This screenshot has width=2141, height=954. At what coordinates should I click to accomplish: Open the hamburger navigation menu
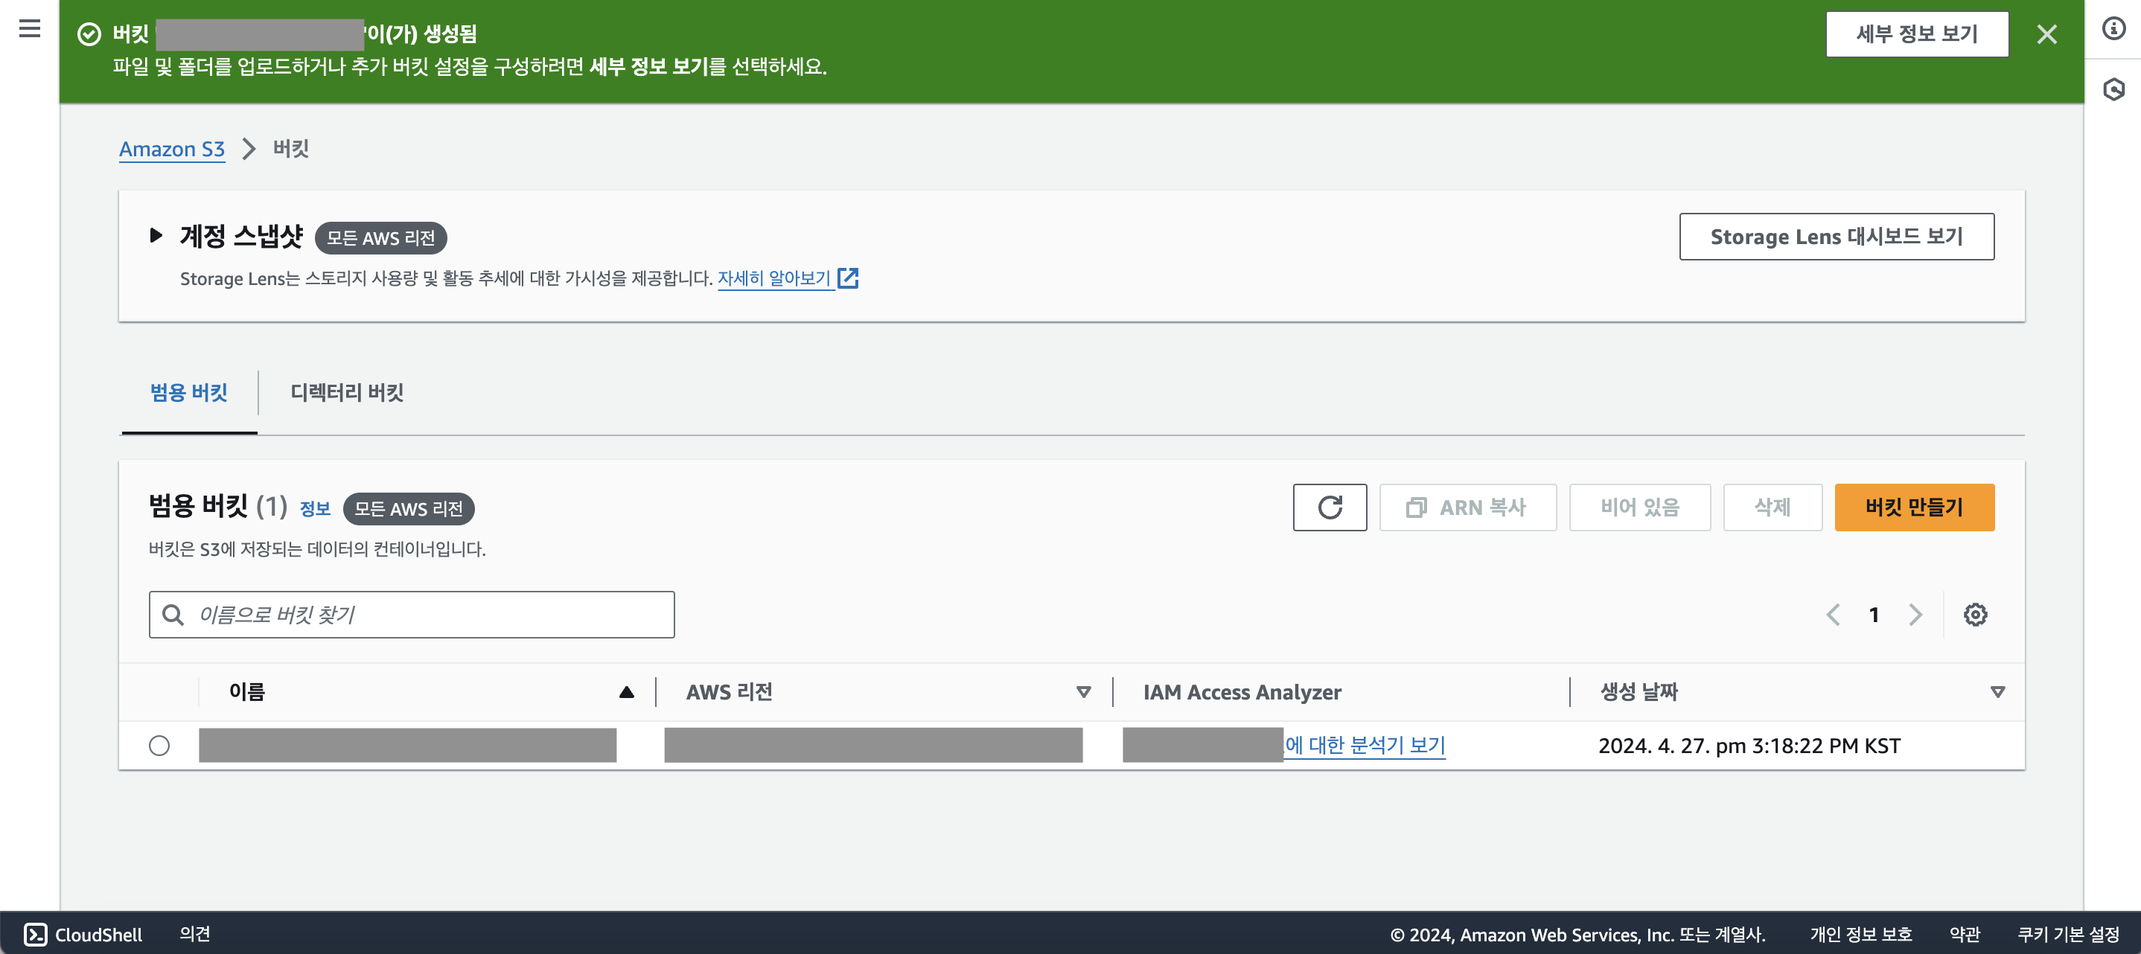click(30, 29)
